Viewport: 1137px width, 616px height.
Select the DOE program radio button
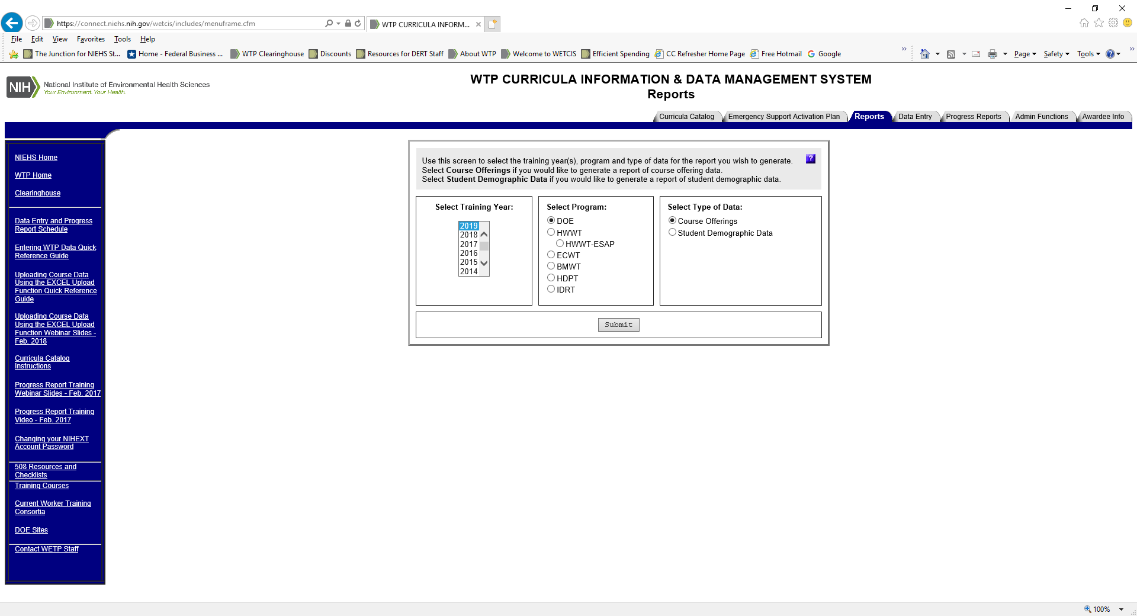pos(551,220)
